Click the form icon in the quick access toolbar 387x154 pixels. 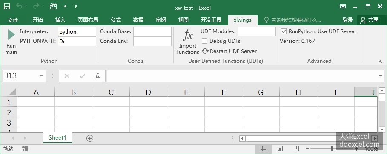pyautogui.click(x=53, y=6)
